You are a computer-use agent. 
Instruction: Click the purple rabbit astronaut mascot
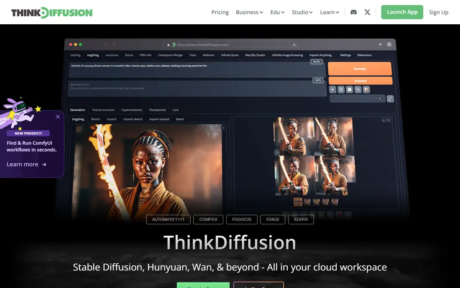coord(19,113)
